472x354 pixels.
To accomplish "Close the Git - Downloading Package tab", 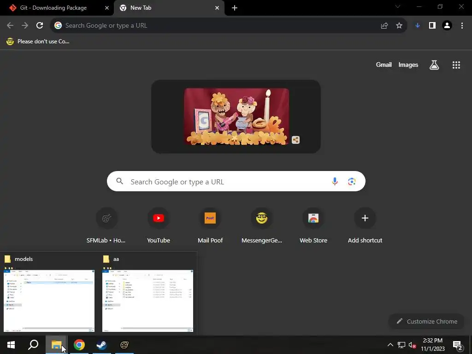I will click(107, 8).
